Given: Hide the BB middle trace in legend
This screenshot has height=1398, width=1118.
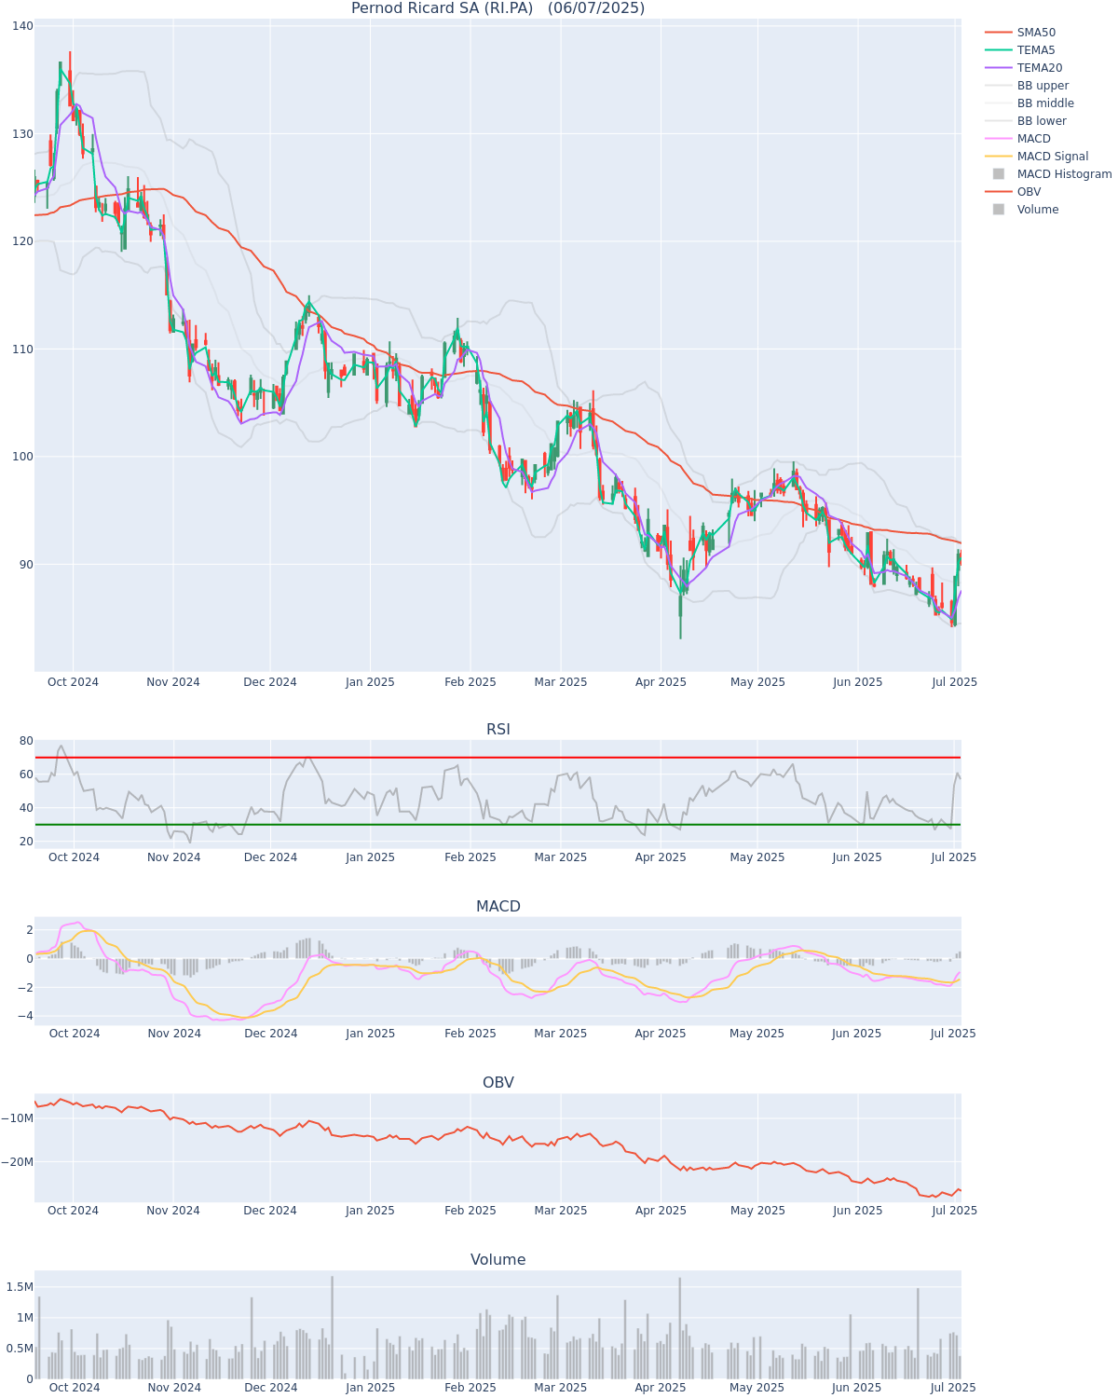Looking at the screenshot, I should point(1029,103).
